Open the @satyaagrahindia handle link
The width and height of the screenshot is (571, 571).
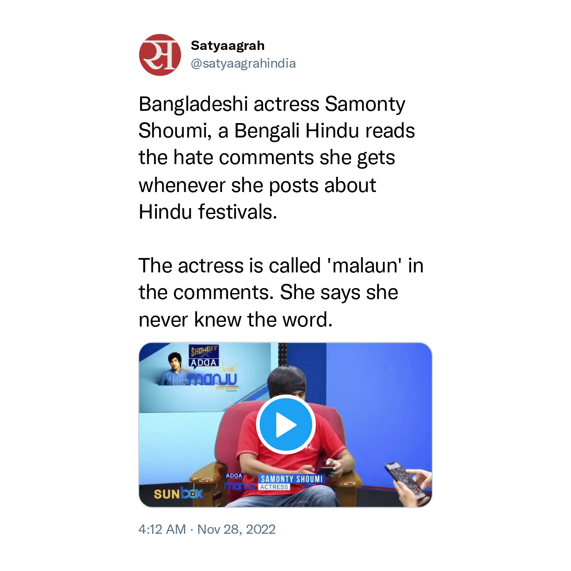(243, 63)
